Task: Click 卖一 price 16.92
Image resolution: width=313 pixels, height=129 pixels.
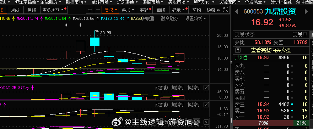Action: click(263, 117)
